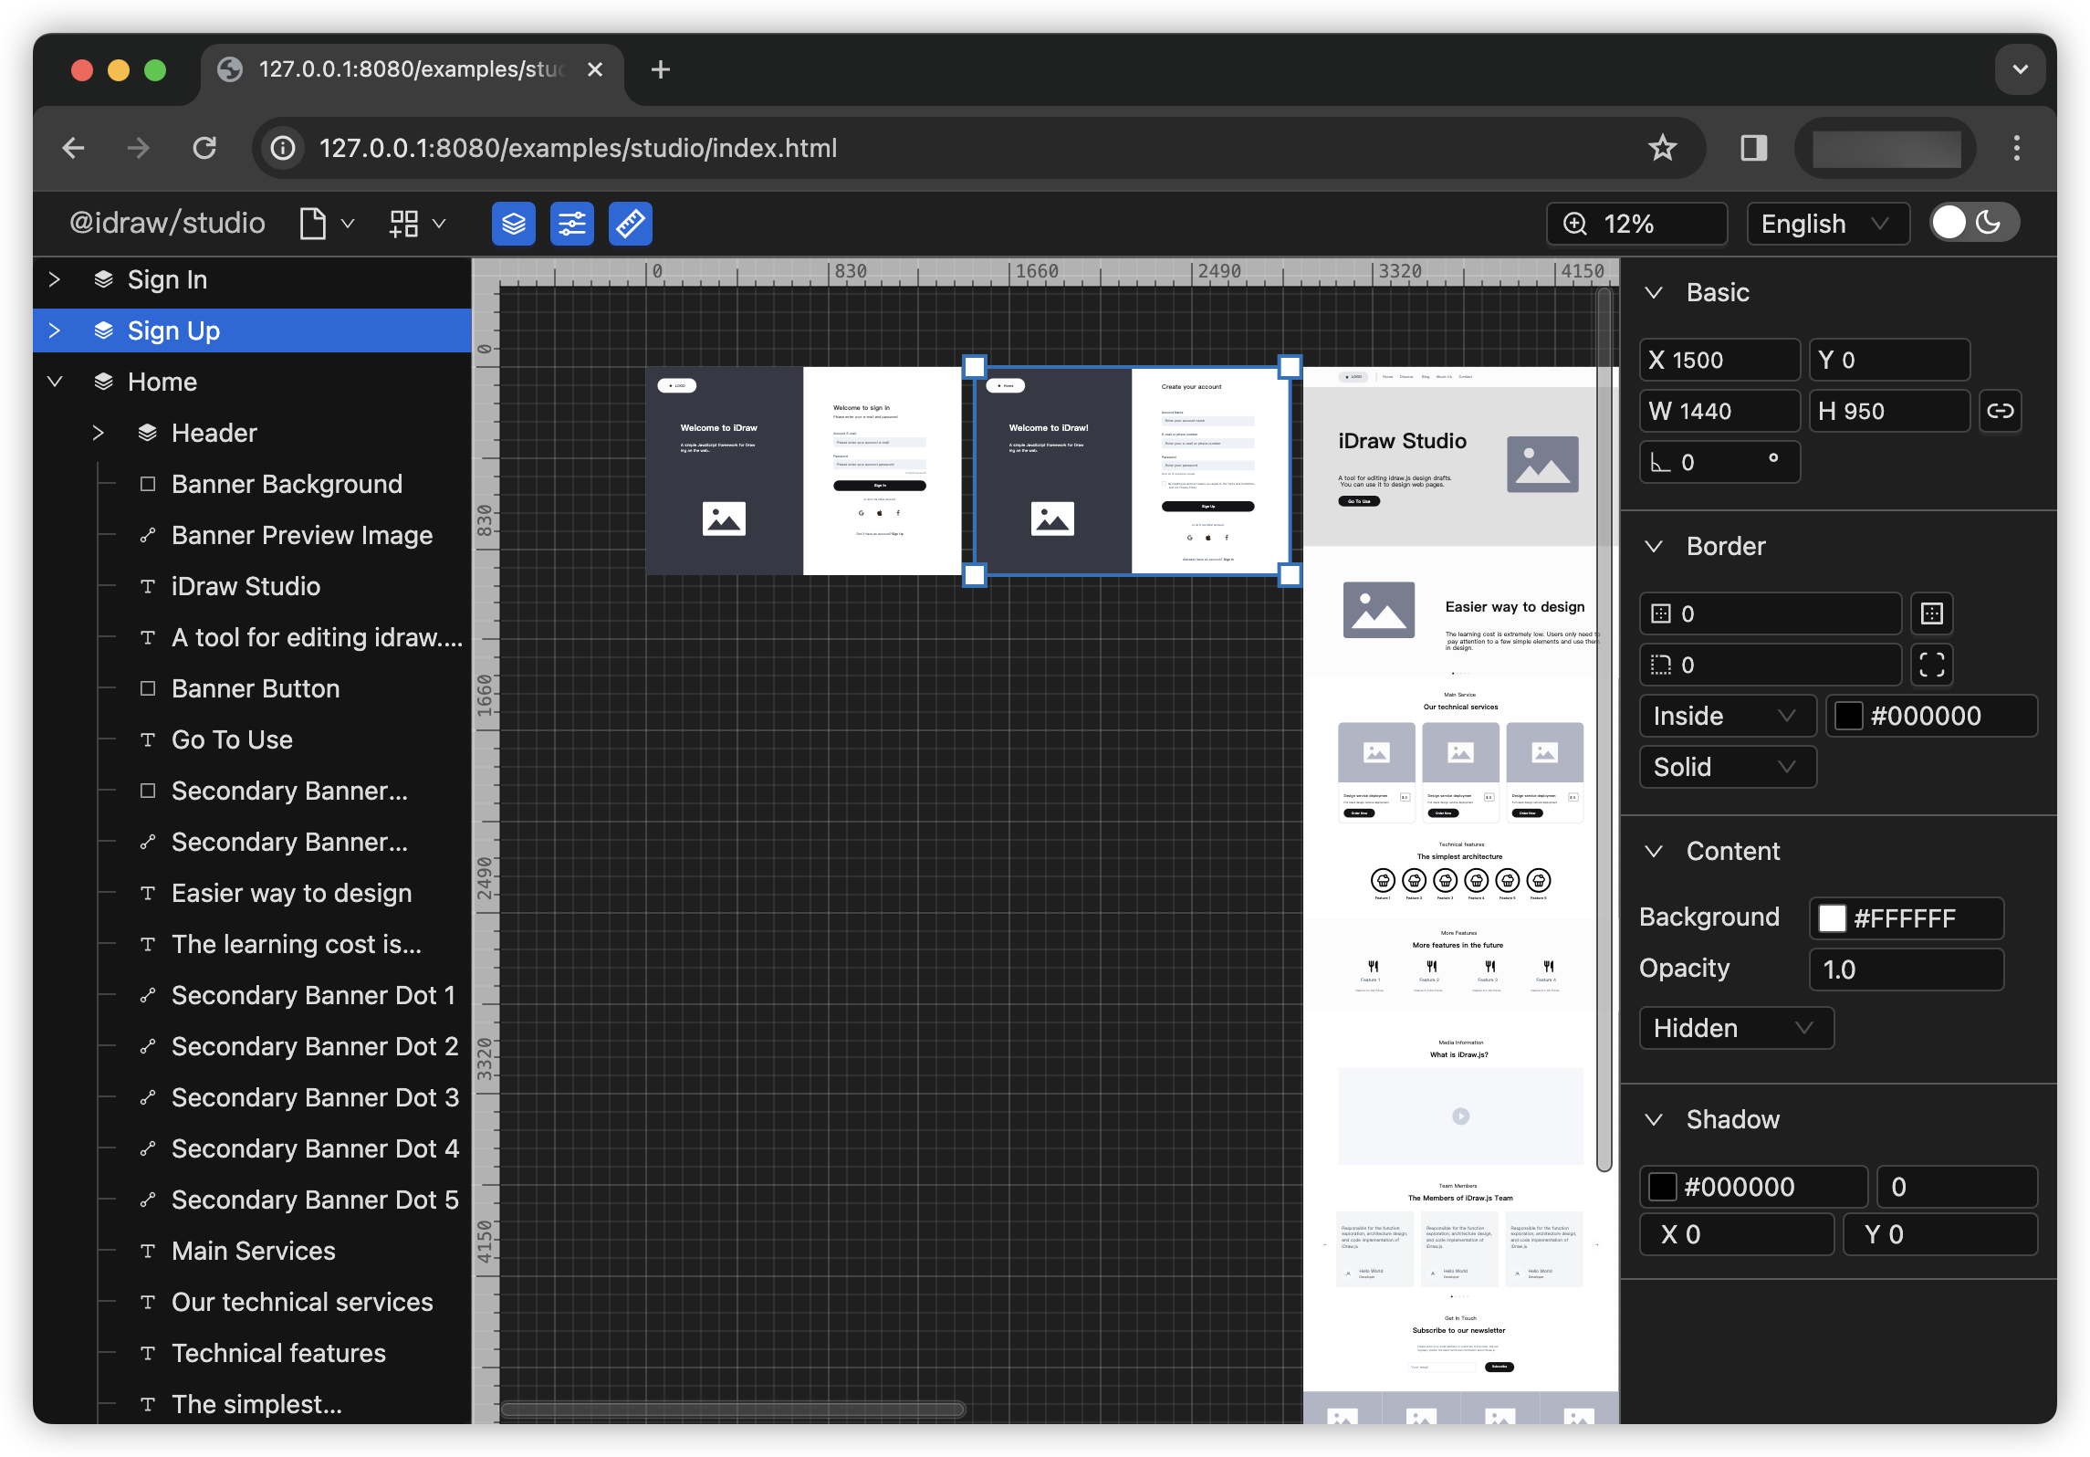Click the width-height link ratio icon
This screenshot has height=1457, width=2090.
[x=2000, y=411]
